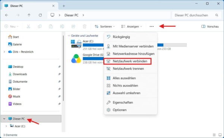Click chevron before Dieser PC in address bar

click(59, 15)
